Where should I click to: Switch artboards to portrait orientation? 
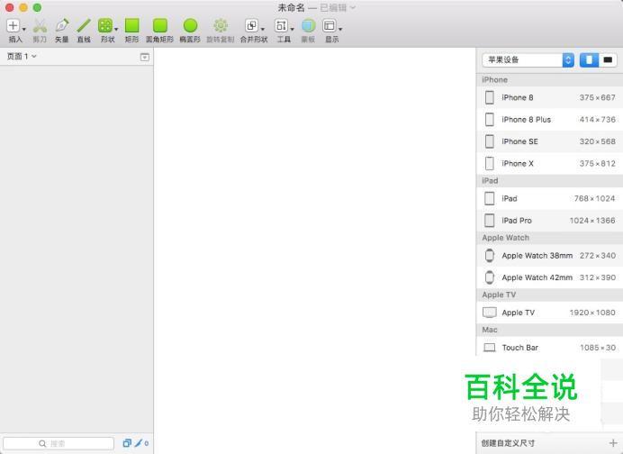(589, 60)
